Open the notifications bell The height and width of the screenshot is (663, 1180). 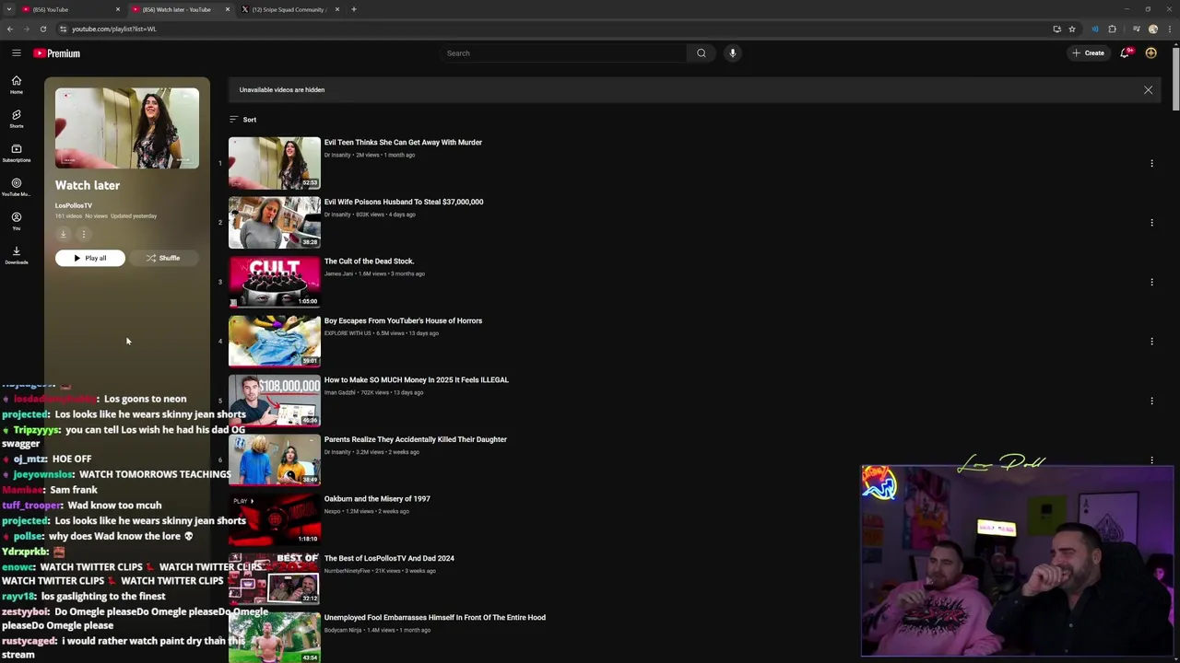click(x=1125, y=53)
